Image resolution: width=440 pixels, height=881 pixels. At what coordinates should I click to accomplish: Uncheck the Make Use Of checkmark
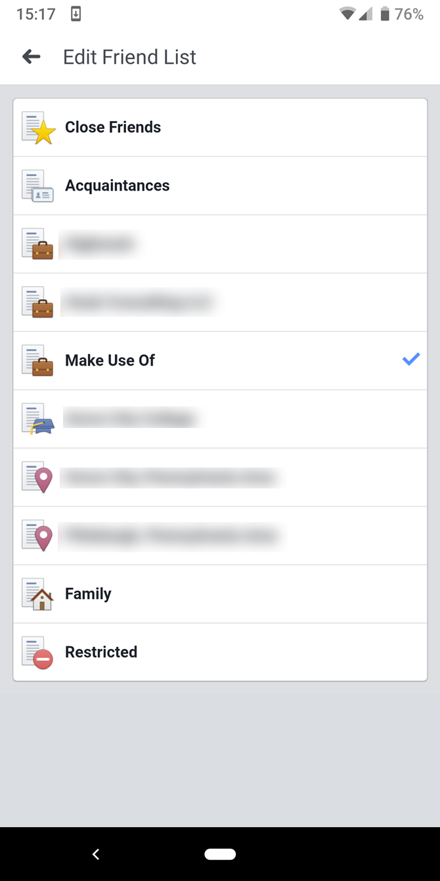click(410, 360)
